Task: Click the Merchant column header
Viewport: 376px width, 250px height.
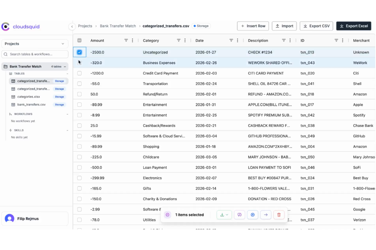Action: click(x=361, y=40)
